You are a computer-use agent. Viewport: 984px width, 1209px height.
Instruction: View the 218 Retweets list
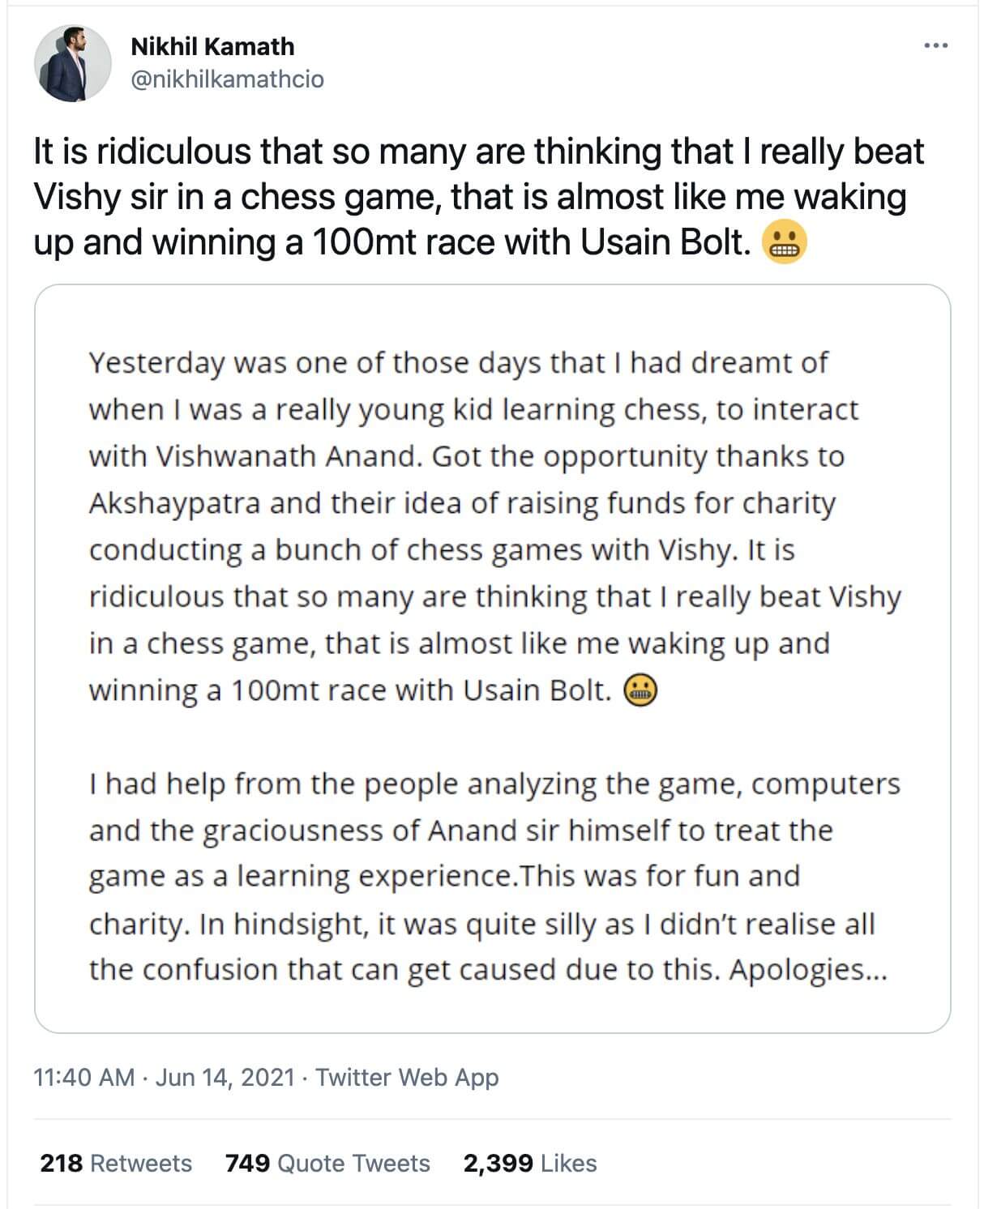tap(116, 1163)
